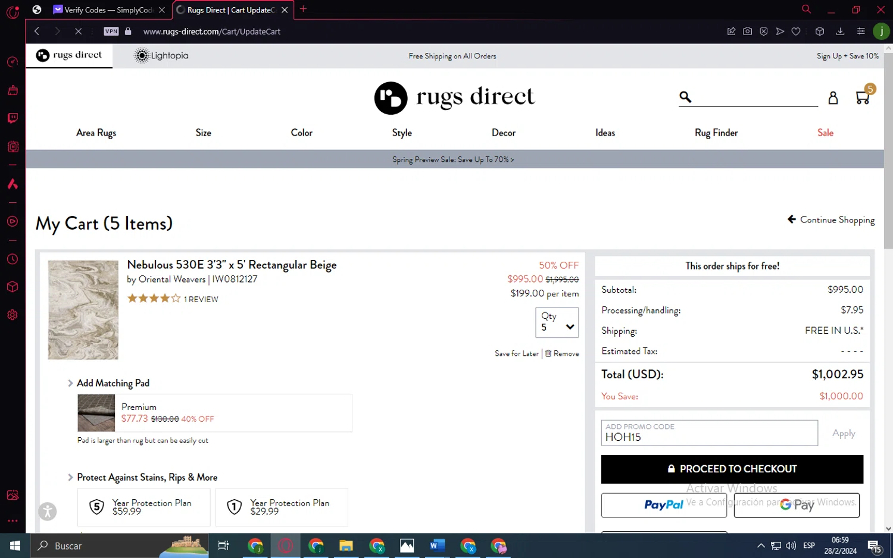
Task: Open Task View on the taskbar
Action: 224,546
